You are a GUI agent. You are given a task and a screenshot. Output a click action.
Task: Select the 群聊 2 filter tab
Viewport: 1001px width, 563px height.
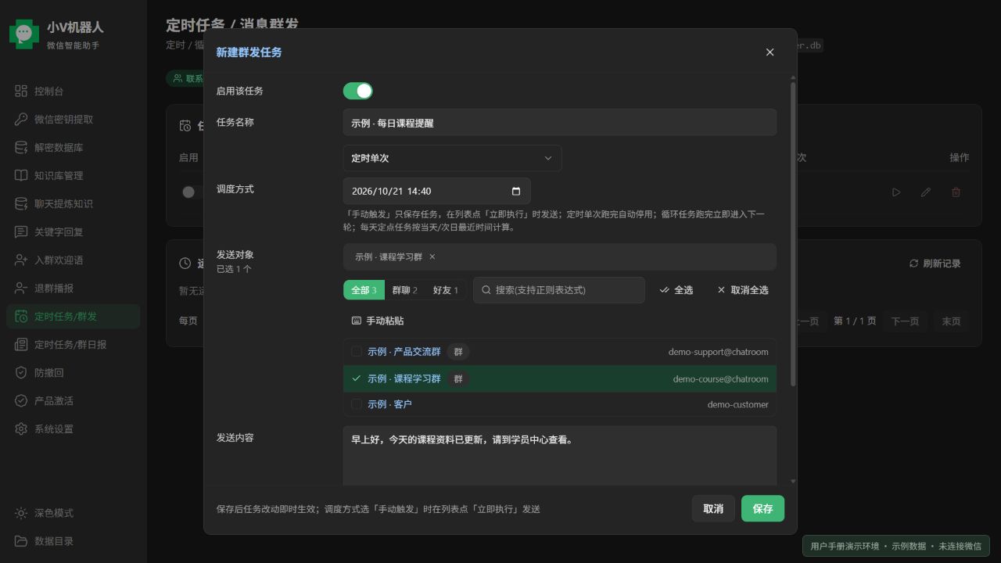405,290
